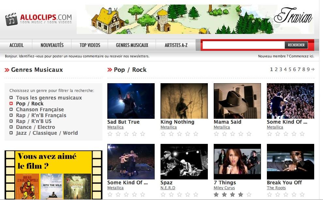Give Mama Said a five-star rating
This screenshot has width=323, height=200.
[x=249, y=134]
